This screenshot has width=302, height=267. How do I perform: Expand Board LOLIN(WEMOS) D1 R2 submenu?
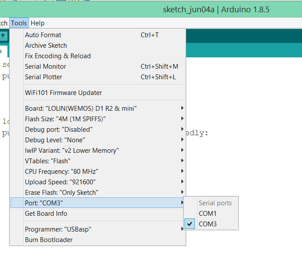pos(98,109)
